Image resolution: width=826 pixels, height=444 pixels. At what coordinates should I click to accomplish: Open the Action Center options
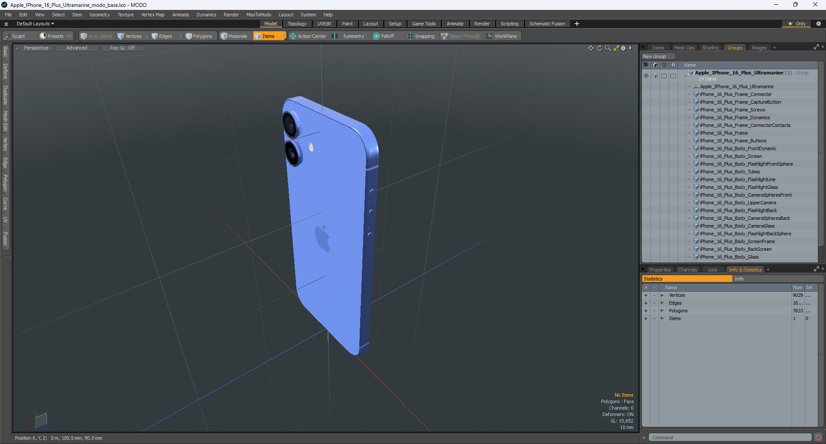click(x=308, y=36)
